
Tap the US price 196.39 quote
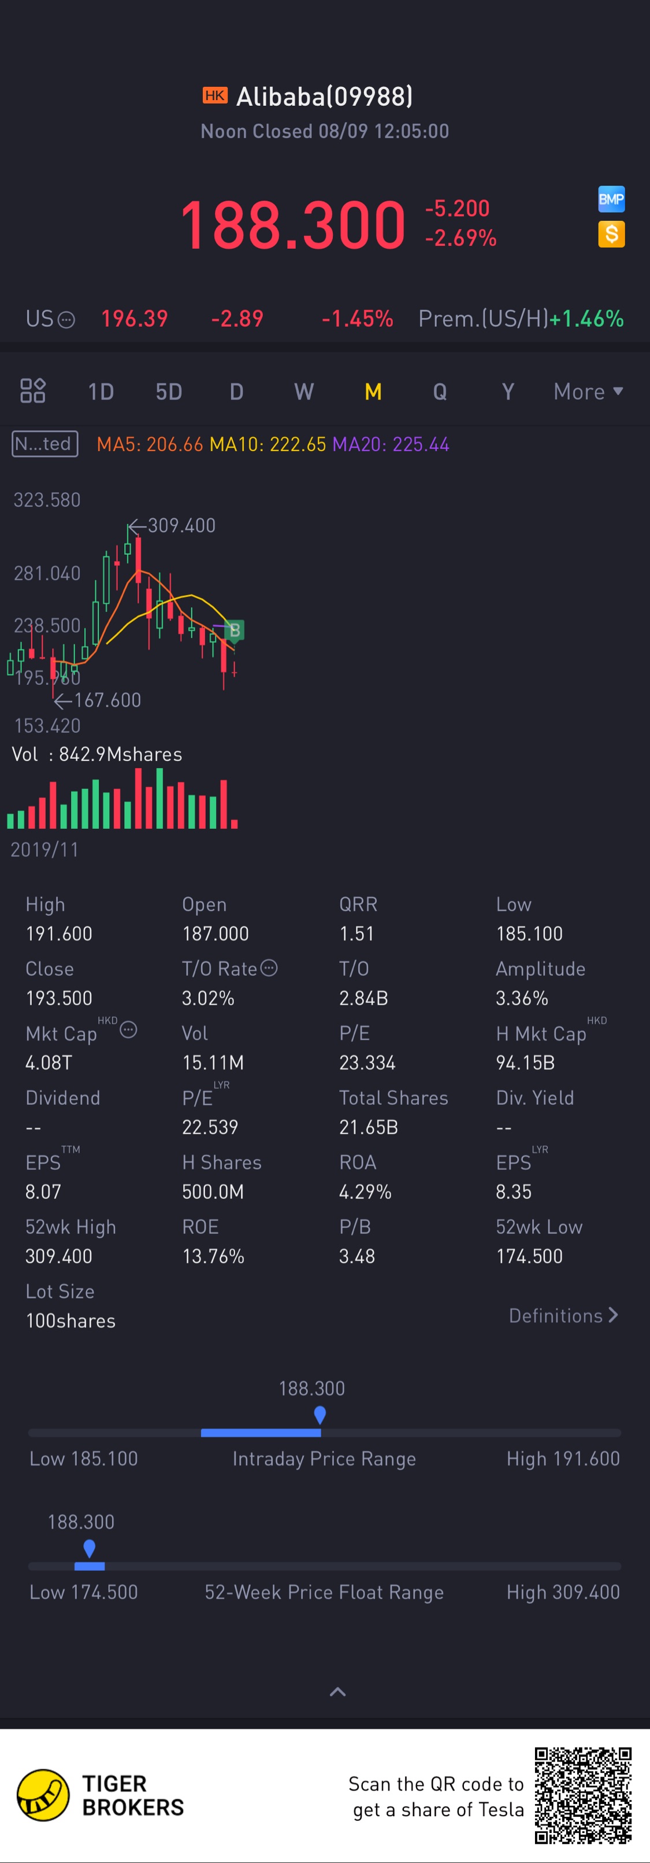point(134,318)
